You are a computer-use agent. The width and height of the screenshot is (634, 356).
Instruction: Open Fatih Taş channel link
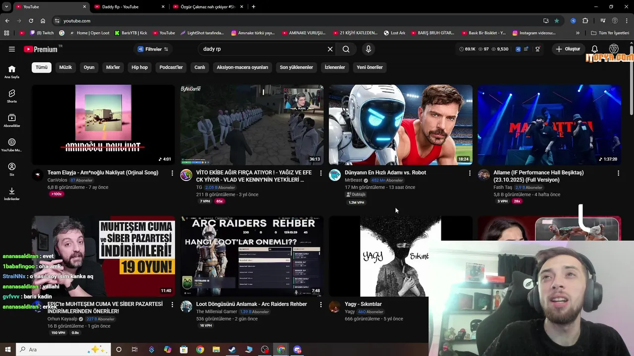click(503, 187)
